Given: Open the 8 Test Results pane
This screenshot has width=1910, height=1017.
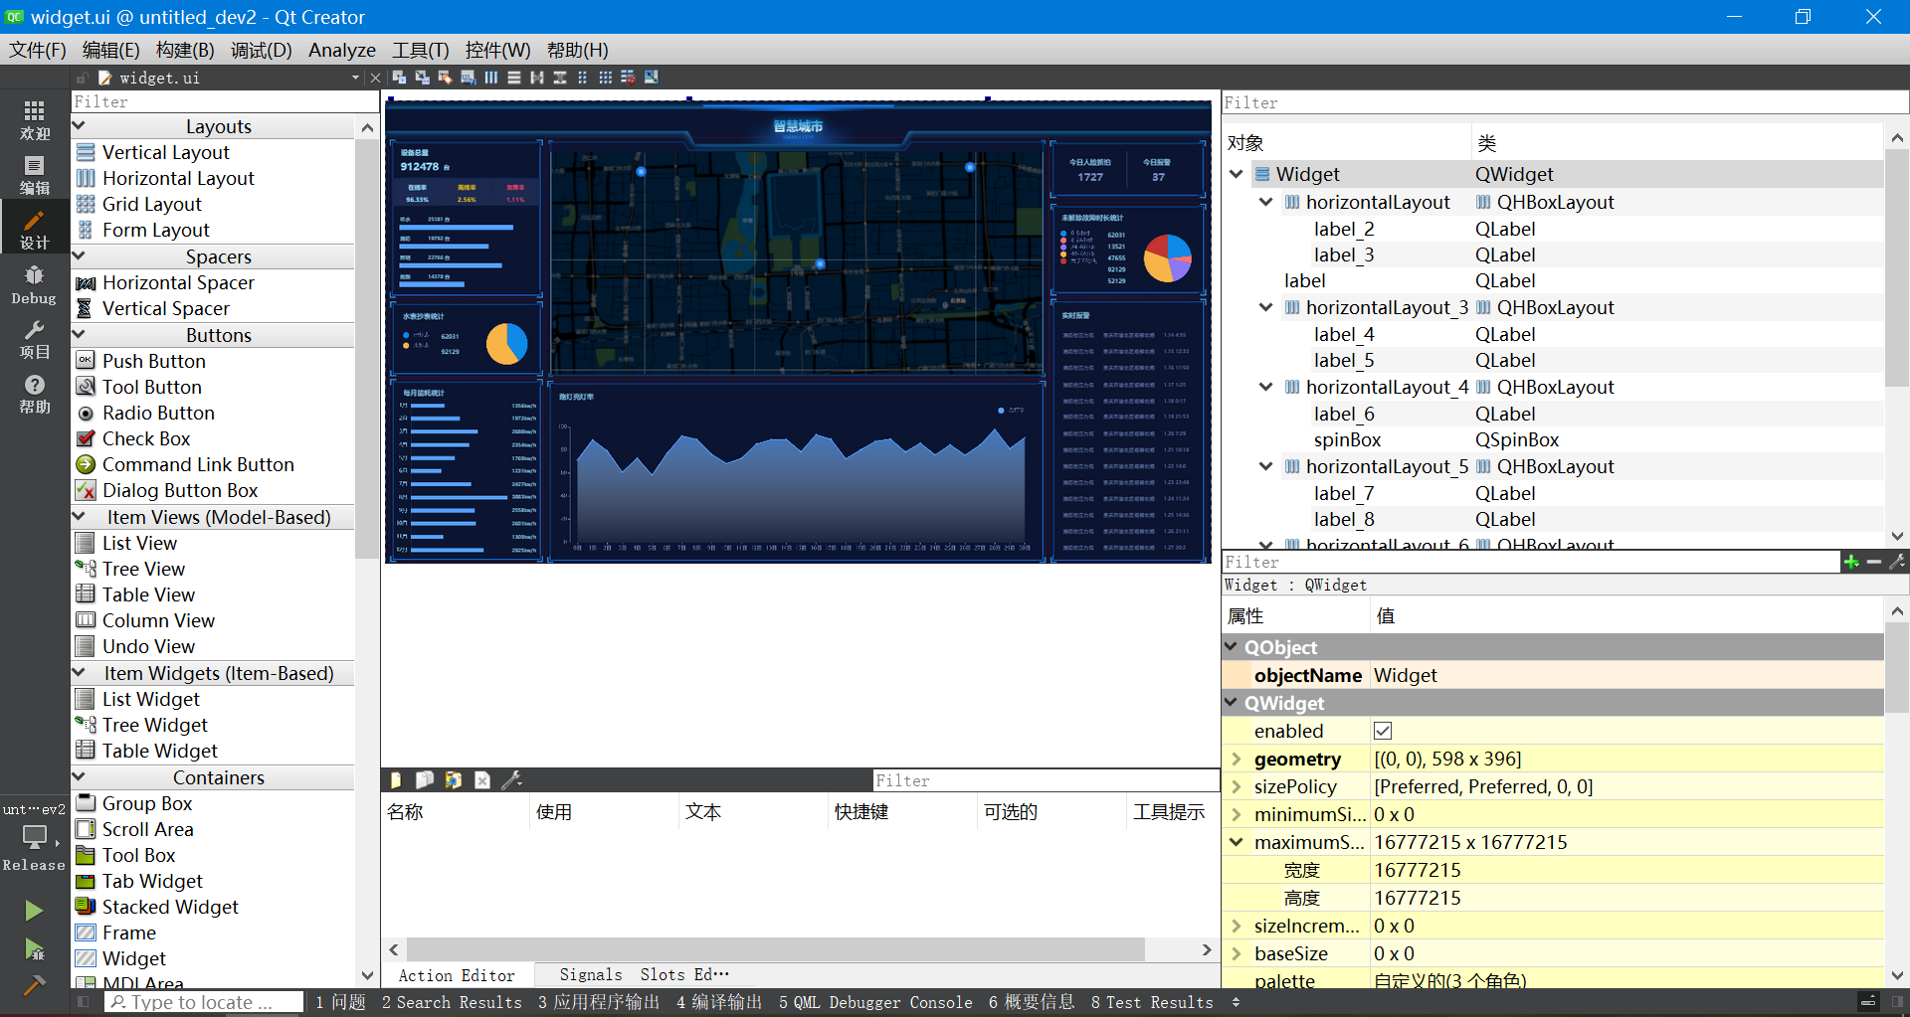Looking at the screenshot, I should click(1152, 1002).
